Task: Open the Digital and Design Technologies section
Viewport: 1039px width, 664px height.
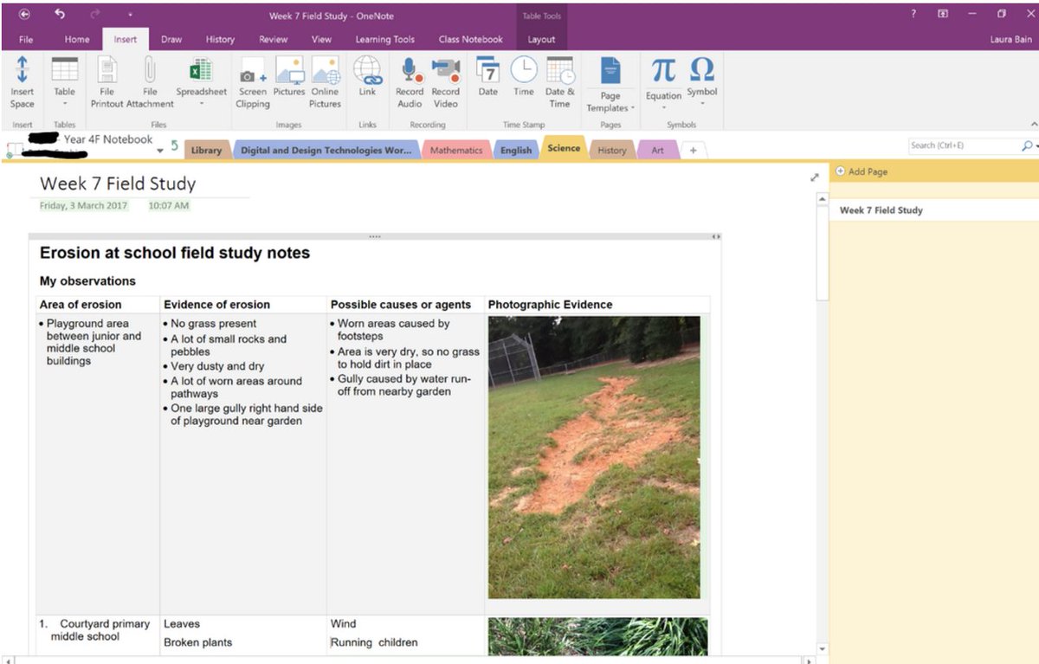Action: [x=326, y=150]
